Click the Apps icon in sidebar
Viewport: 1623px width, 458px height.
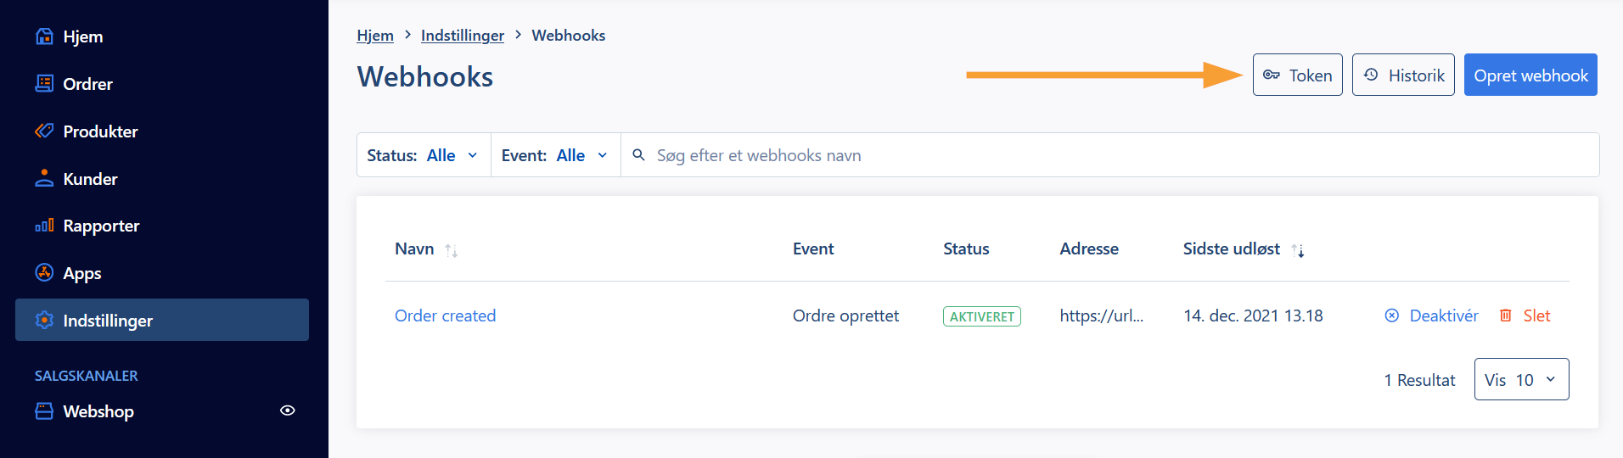pos(44,272)
